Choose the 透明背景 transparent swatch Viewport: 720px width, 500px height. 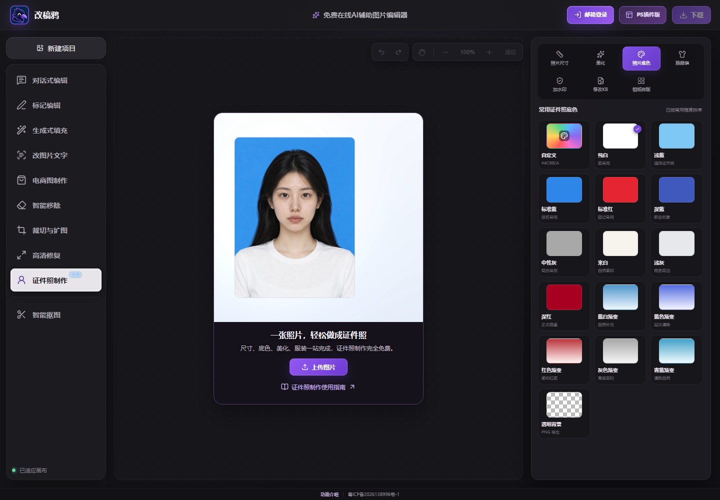pos(564,413)
